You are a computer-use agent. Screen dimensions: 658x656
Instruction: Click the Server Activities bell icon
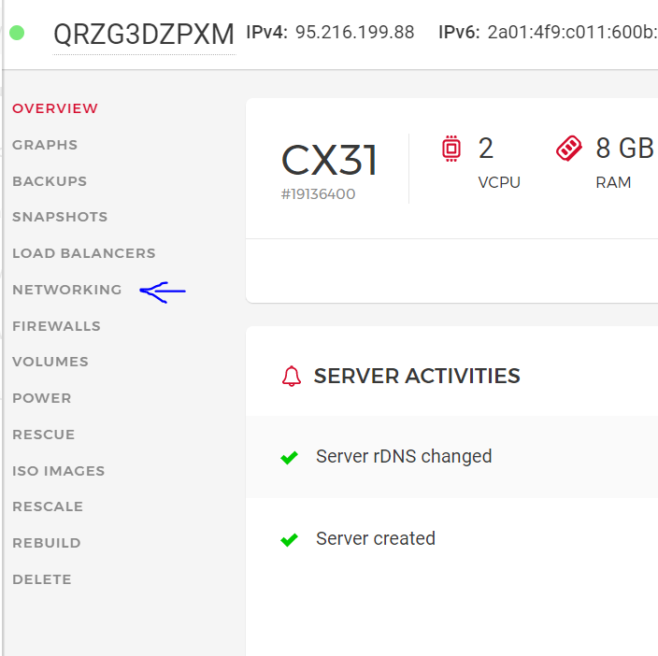click(x=292, y=376)
